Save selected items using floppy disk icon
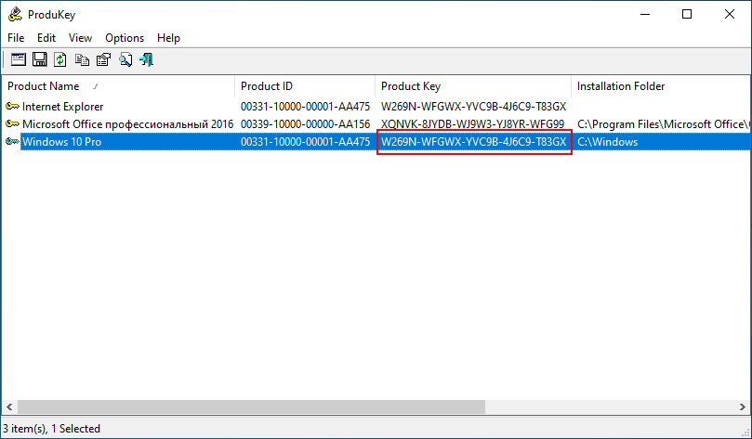The width and height of the screenshot is (752, 439). click(39, 59)
